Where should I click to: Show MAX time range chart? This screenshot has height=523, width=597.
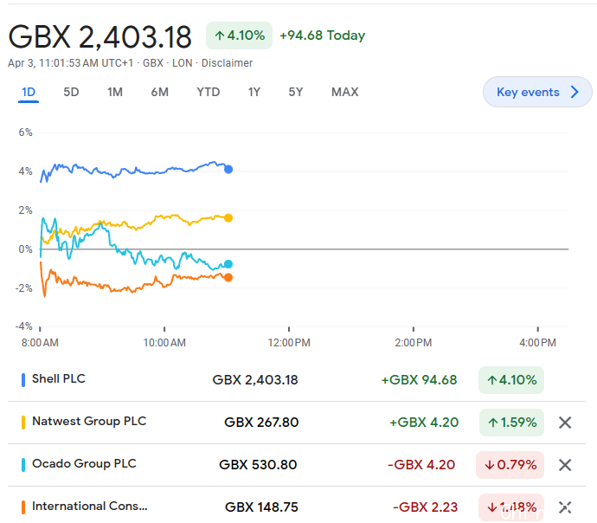click(x=345, y=92)
